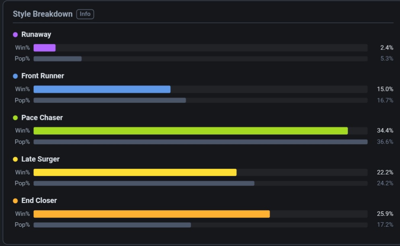This screenshot has width=400, height=246.
Task: Select the Late Surger yellow Win% bar
Action: (x=135, y=172)
